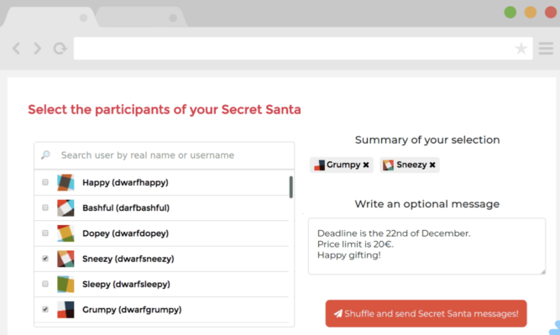The height and width of the screenshot is (335, 560).
Task: Uncheck the Sneezy (dwarfsneezy) checkbox
Action: (x=45, y=259)
